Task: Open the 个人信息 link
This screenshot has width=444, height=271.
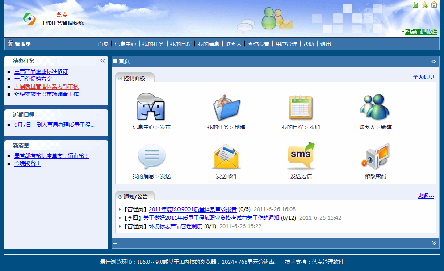Action: coord(423,77)
